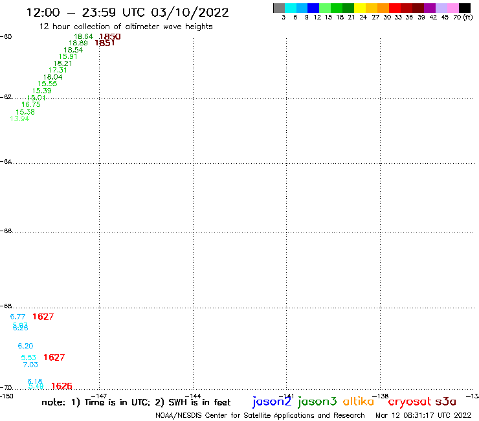Click the maroon time label 1851

[105, 43]
